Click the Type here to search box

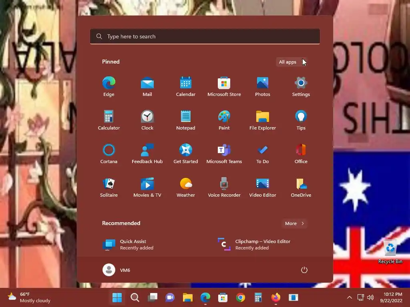205,36
